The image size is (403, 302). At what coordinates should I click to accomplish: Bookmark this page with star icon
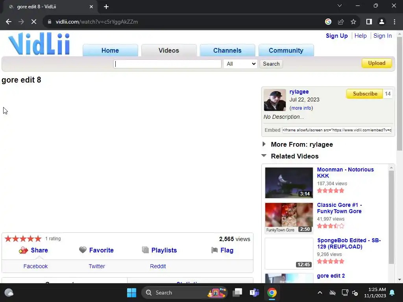[x=353, y=22]
